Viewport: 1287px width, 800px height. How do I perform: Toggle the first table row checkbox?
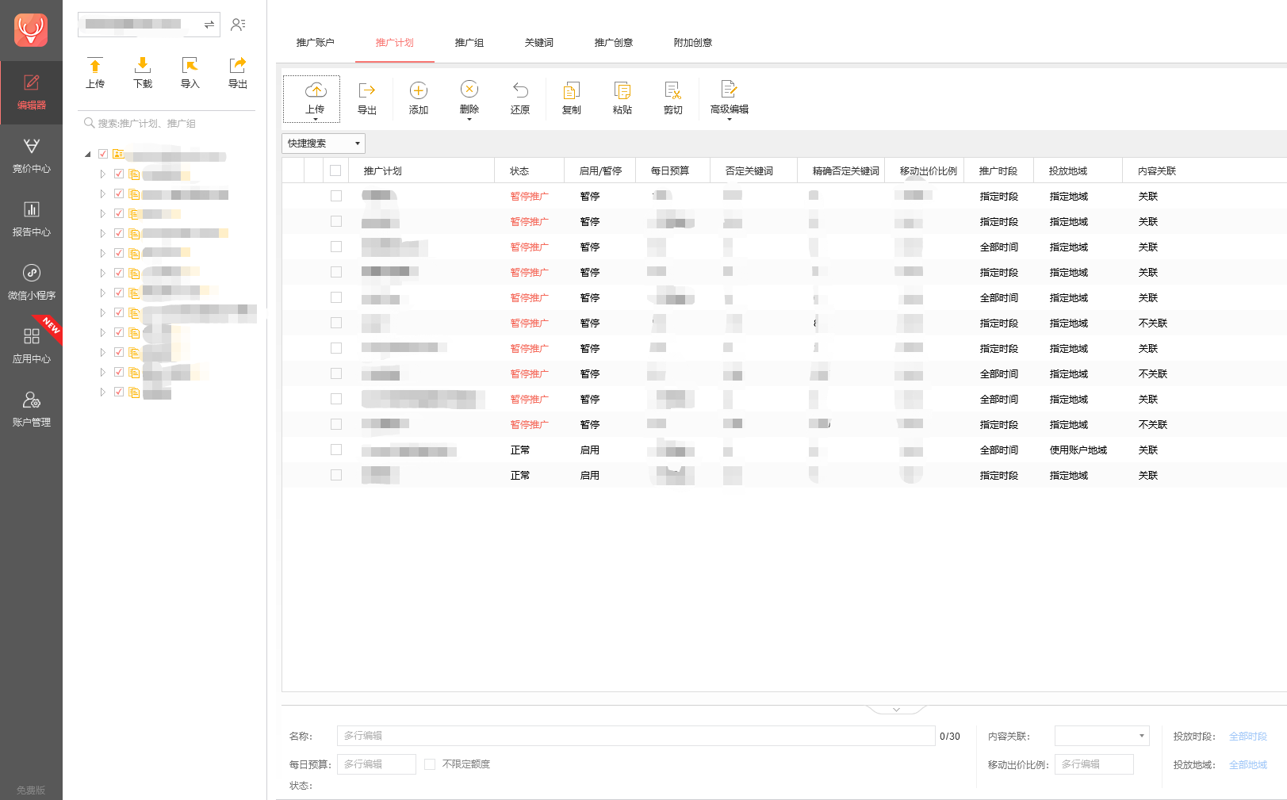(x=336, y=196)
